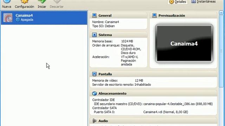Click the Pantalla display icon
Screen dimensions: 225x126
point(94,74)
